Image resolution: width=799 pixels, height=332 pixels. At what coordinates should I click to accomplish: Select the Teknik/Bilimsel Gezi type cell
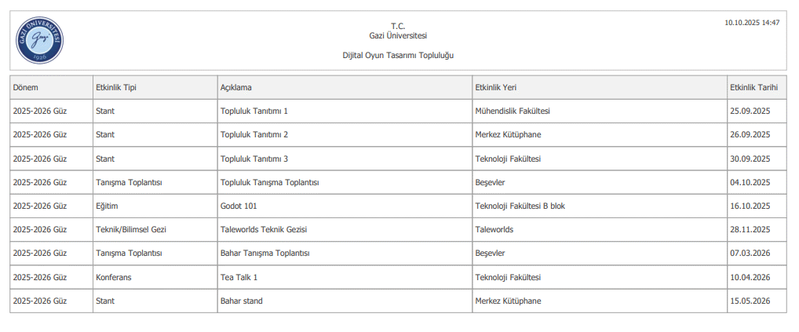click(x=131, y=230)
